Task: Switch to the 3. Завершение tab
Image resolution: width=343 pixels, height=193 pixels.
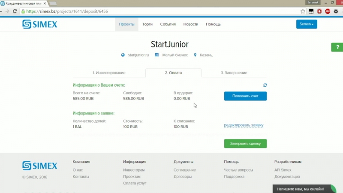Action: (234, 73)
